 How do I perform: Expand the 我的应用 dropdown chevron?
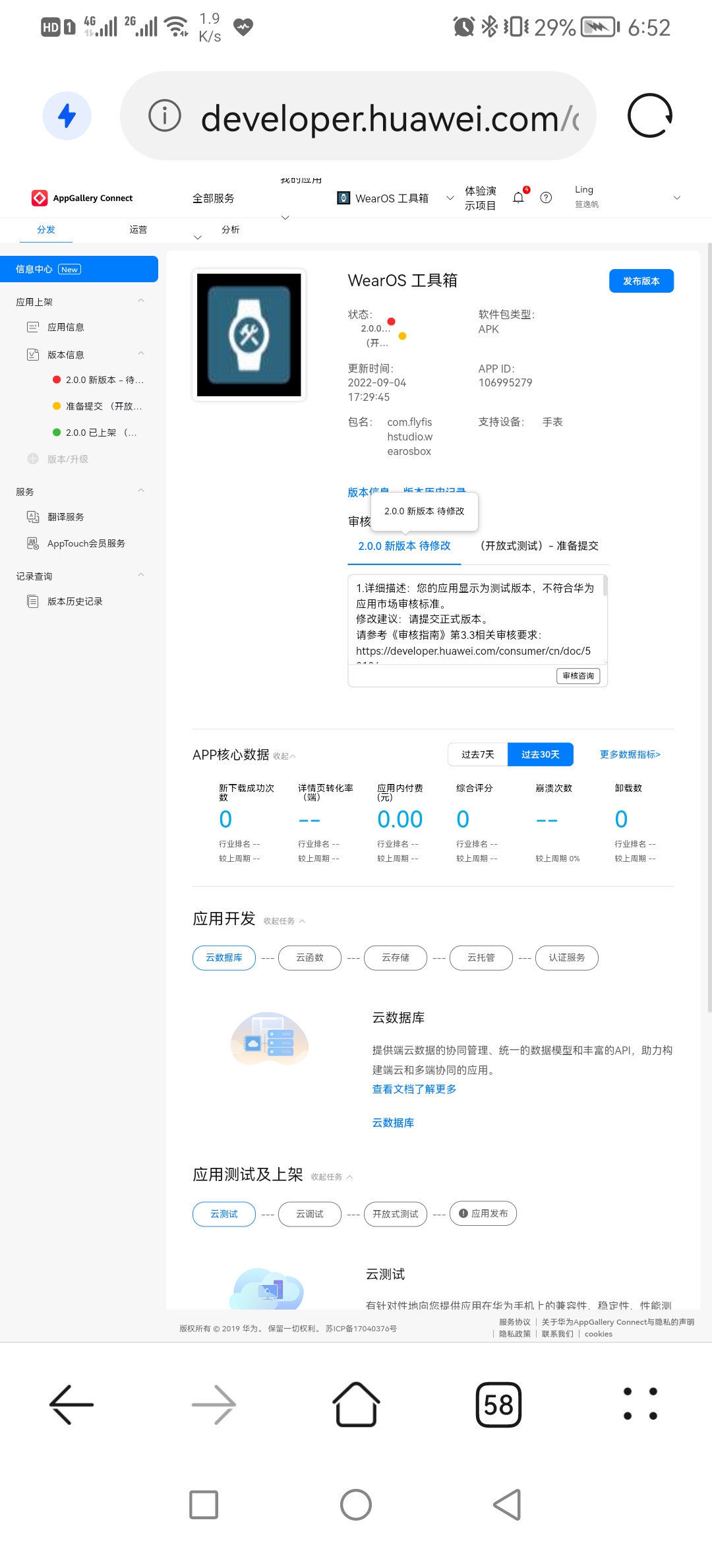pos(285,218)
